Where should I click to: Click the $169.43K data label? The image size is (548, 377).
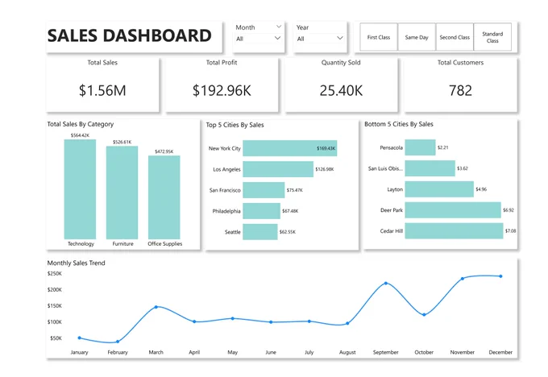pyautogui.click(x=326, y=148)
